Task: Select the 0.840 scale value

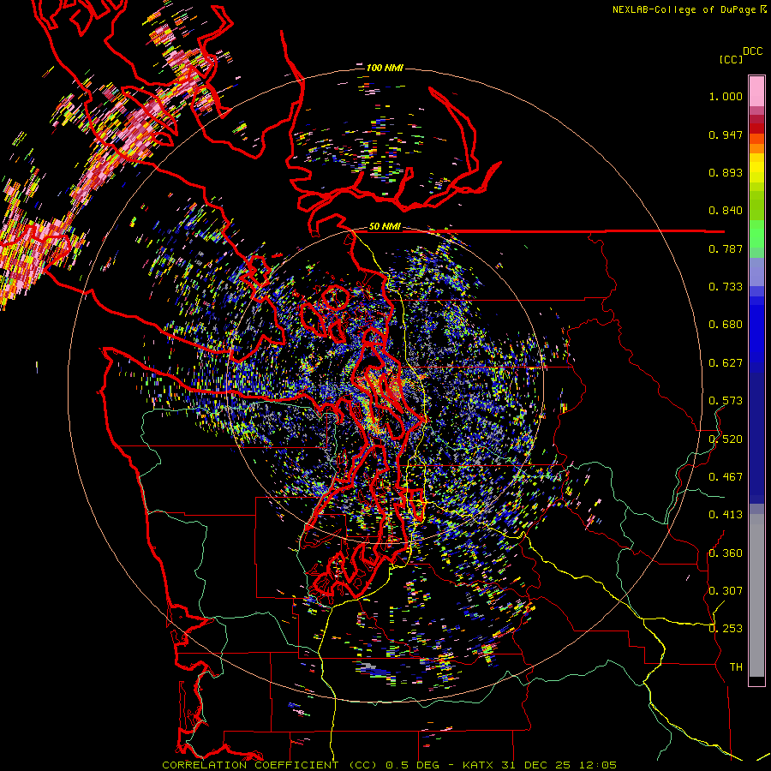Action: pos(726,211)
